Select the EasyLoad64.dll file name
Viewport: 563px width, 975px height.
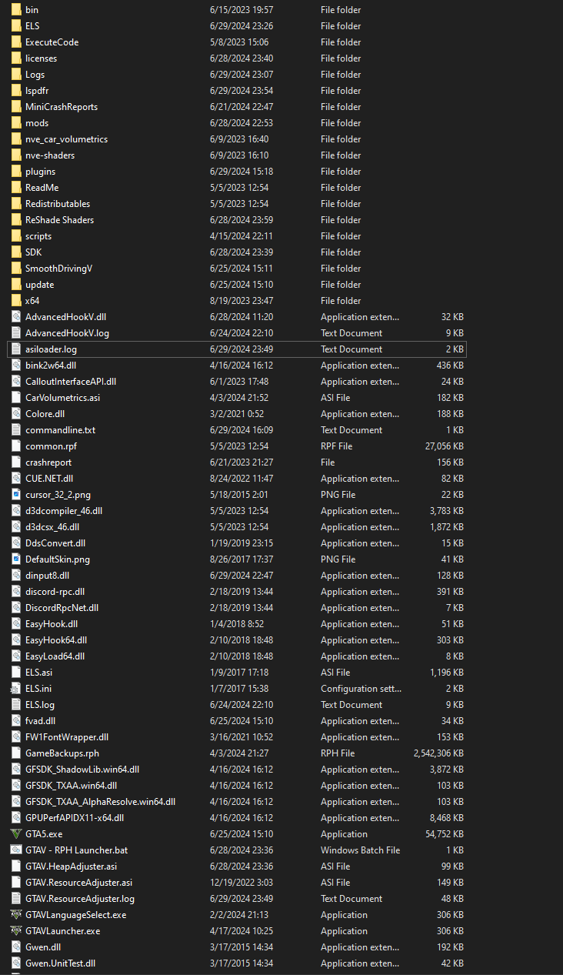(x=55, y=656)
